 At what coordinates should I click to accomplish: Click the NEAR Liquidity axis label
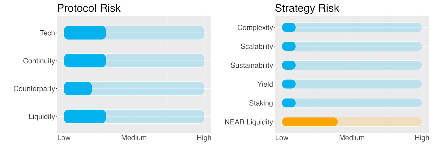pyautogui.click(x=249, y=122)
